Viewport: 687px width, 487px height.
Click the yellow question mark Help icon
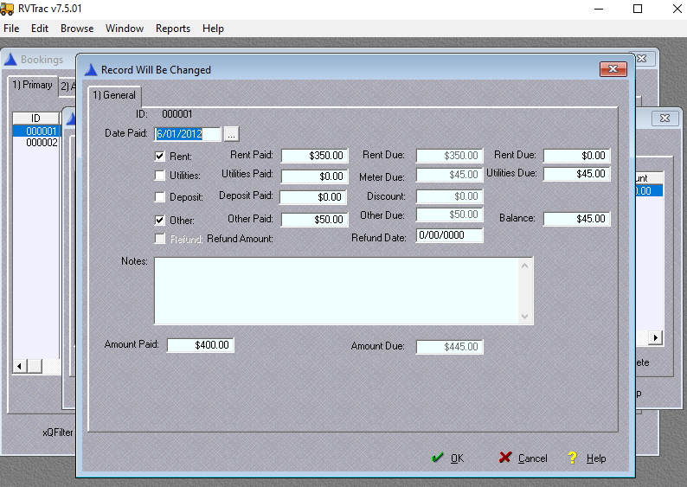tap(572, 458)
